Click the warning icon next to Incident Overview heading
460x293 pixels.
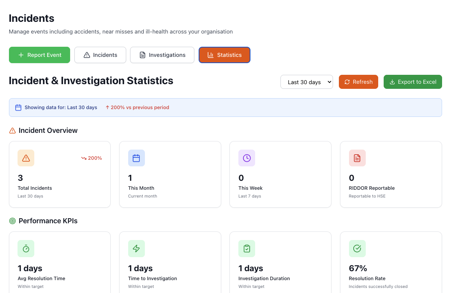[x=12, y=130]
